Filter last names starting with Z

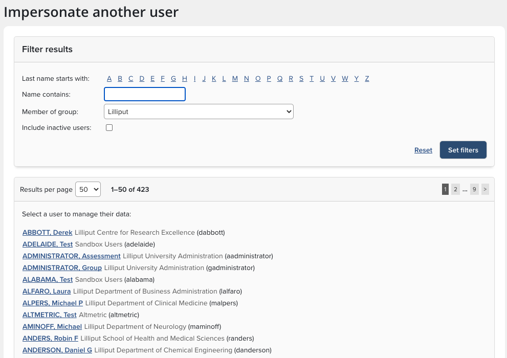click(x=367, y=78)
